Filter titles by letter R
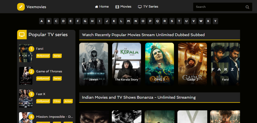The image size is (257, 123). click(165, 21)
